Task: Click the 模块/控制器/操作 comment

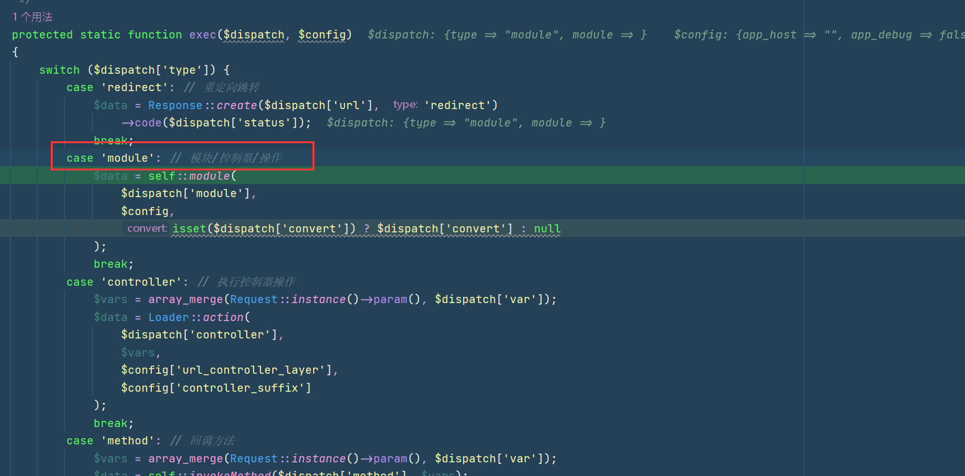Action: pyautogui.click(x=236, y=158)
